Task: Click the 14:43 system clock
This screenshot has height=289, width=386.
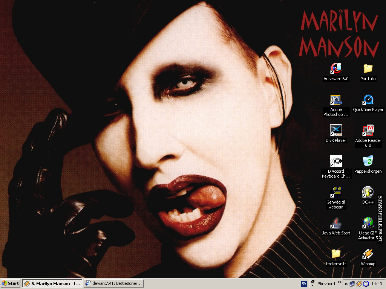Action: [x=377, y=284]
